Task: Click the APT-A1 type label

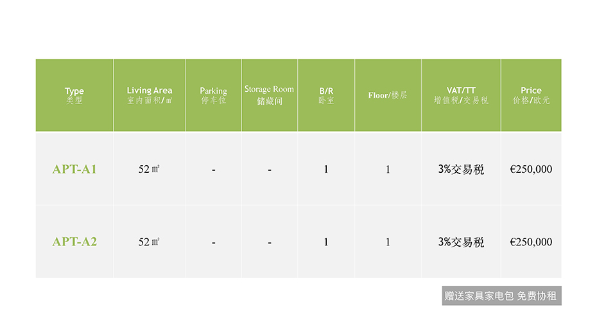Action: pos(74,169)
